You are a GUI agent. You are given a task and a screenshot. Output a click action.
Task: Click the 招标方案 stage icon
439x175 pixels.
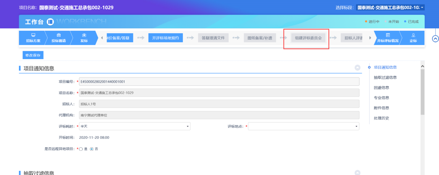33,35
